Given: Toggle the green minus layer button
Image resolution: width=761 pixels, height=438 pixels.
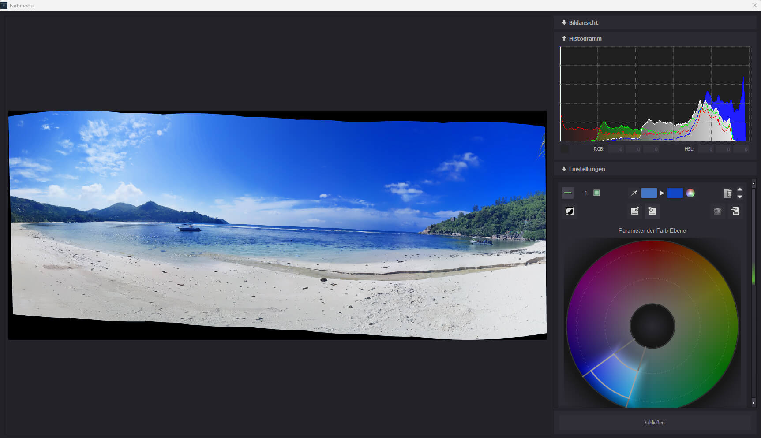Looking at the screenshot, I should [568, 193].
